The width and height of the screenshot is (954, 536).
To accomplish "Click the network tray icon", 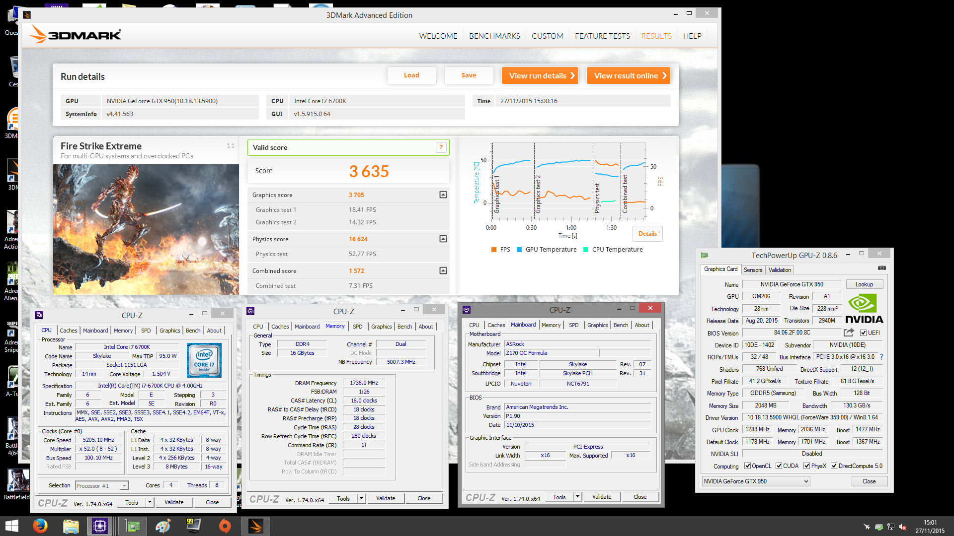I will 891,527.
